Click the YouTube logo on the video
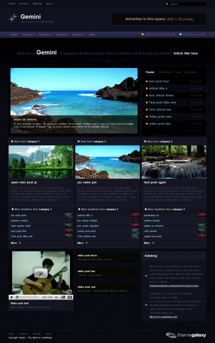 68,292
